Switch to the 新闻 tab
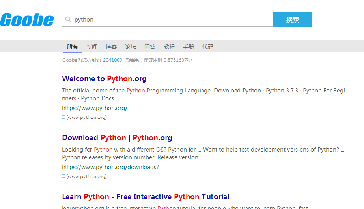The image size is (364, 209). (x=92, y=47)
